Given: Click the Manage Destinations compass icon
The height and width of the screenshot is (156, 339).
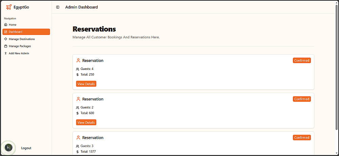Looking at the screenshot, I should [x=6, y=39].
